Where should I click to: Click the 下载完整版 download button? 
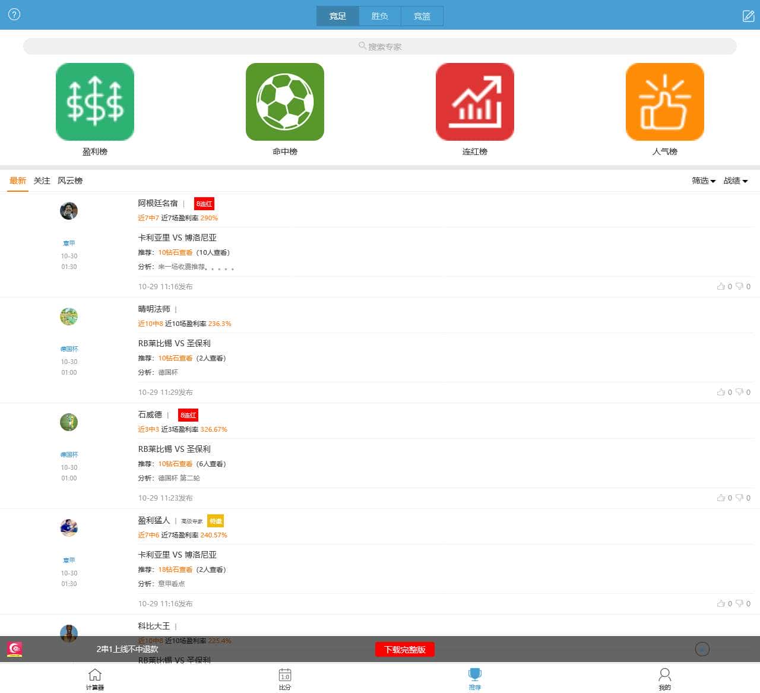pyautogui.click(x=405, y=650)
